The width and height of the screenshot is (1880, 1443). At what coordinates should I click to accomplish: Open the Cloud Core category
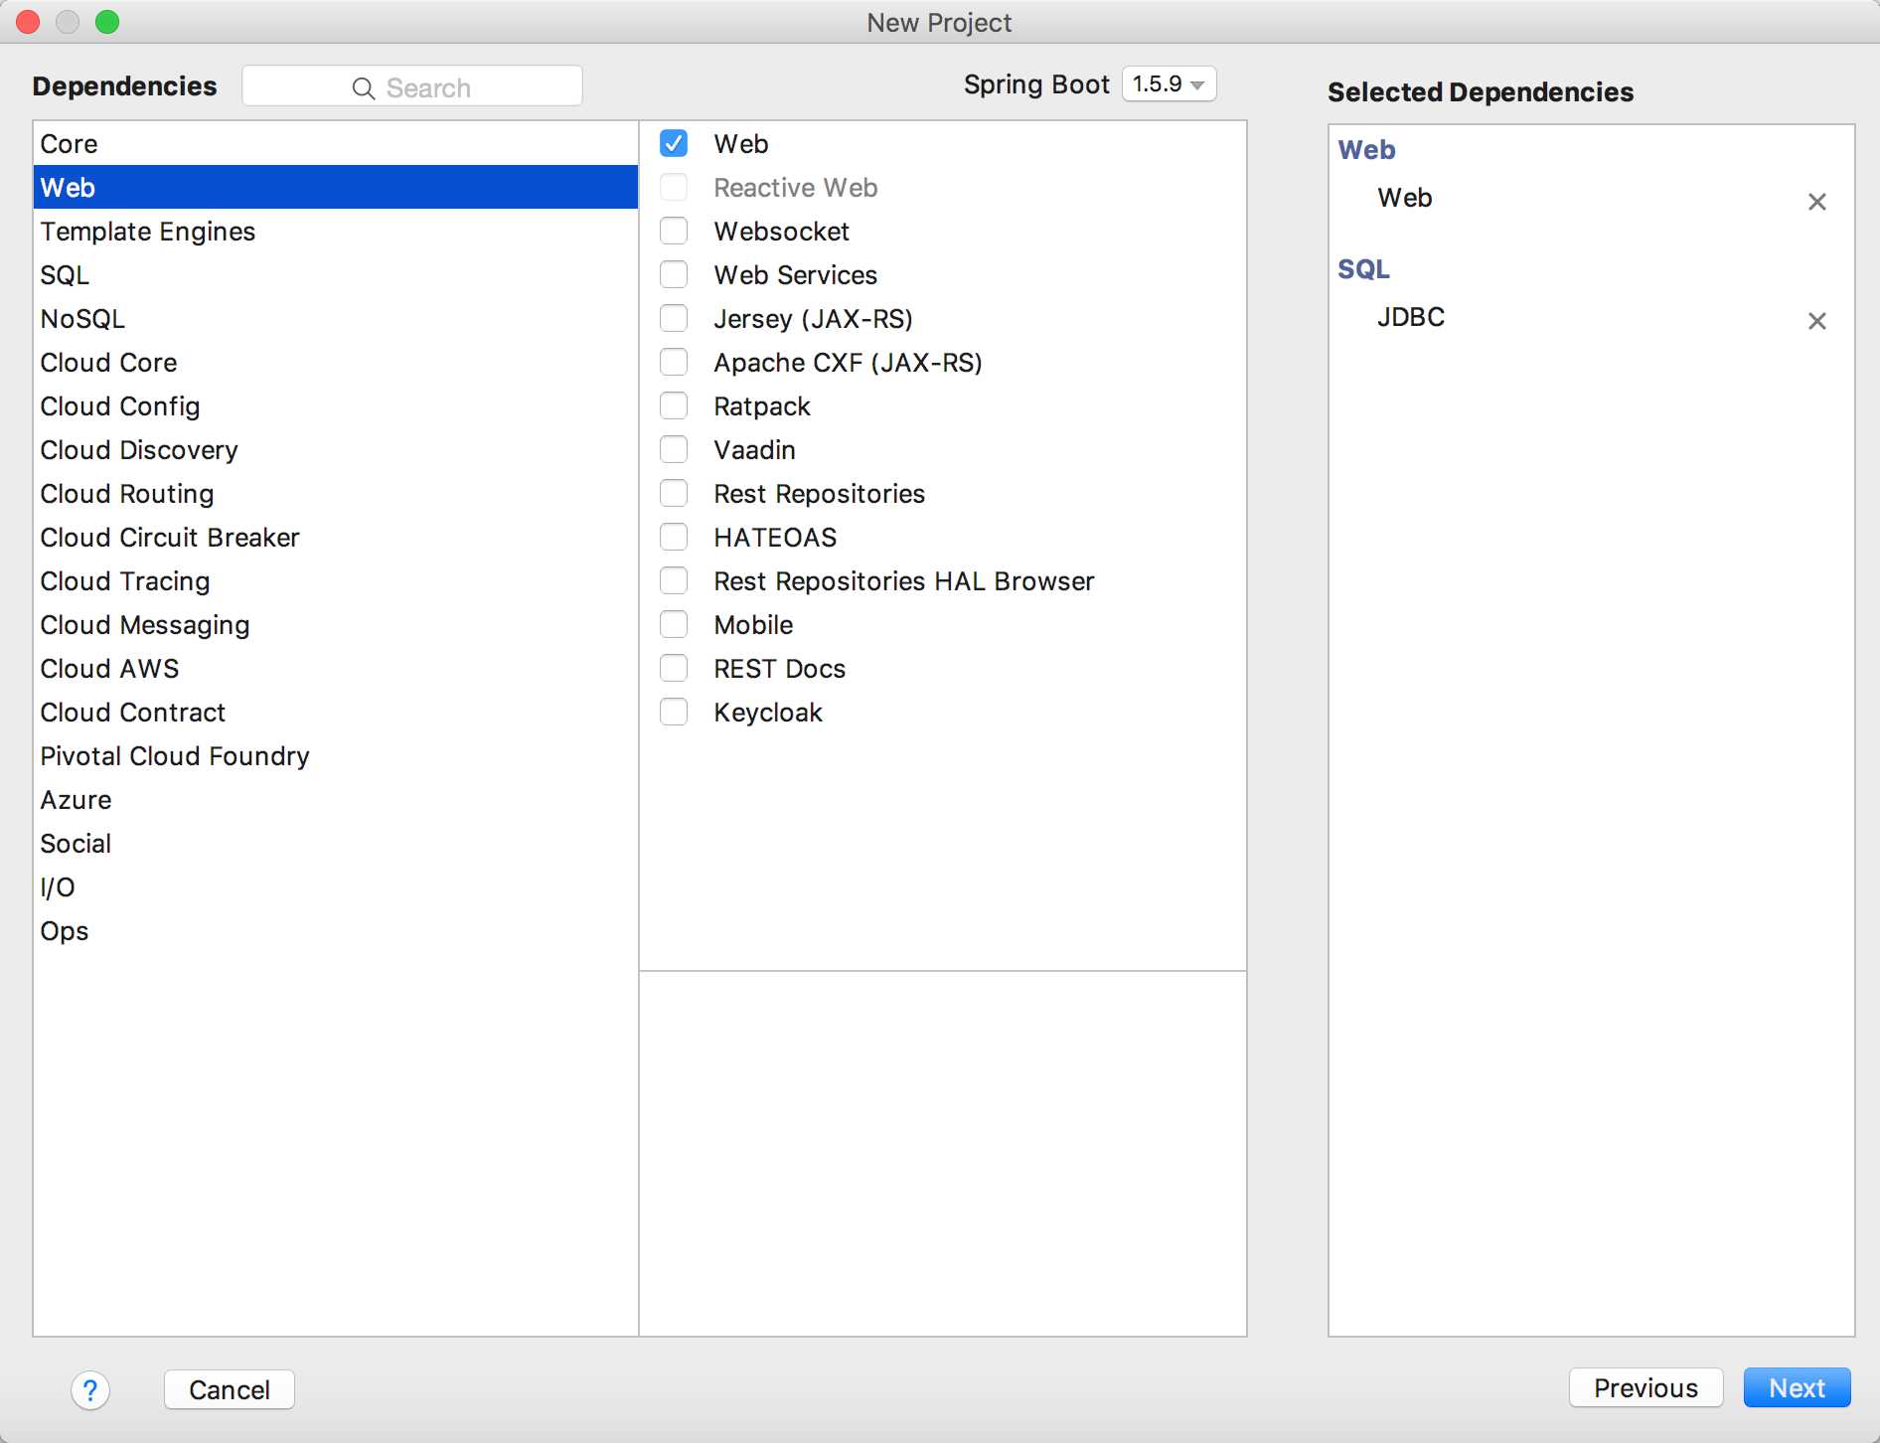coord(336,362)
